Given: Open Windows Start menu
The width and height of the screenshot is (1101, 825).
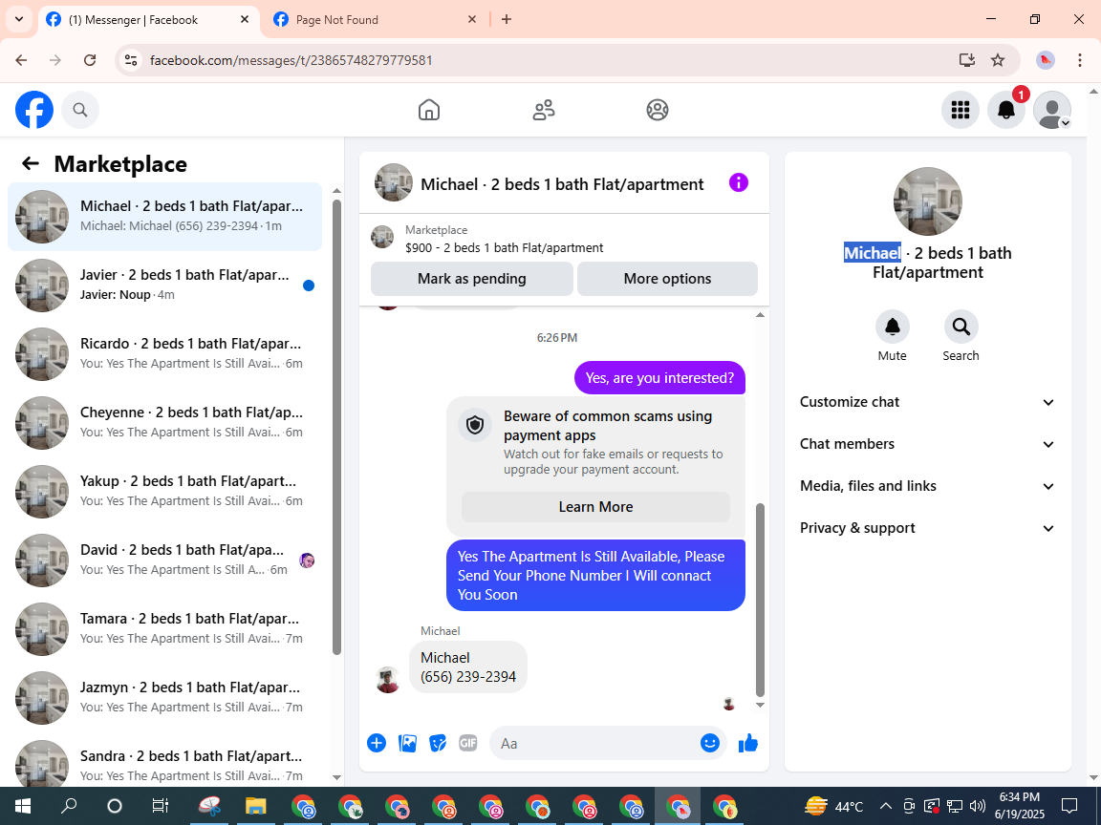Looking at the screenshot, I should point(23,805).
